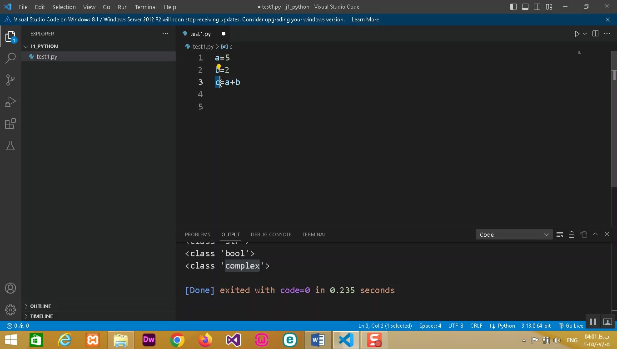Open the Extensions view
The width and height of the screenshot is (617, 349).
10,124
